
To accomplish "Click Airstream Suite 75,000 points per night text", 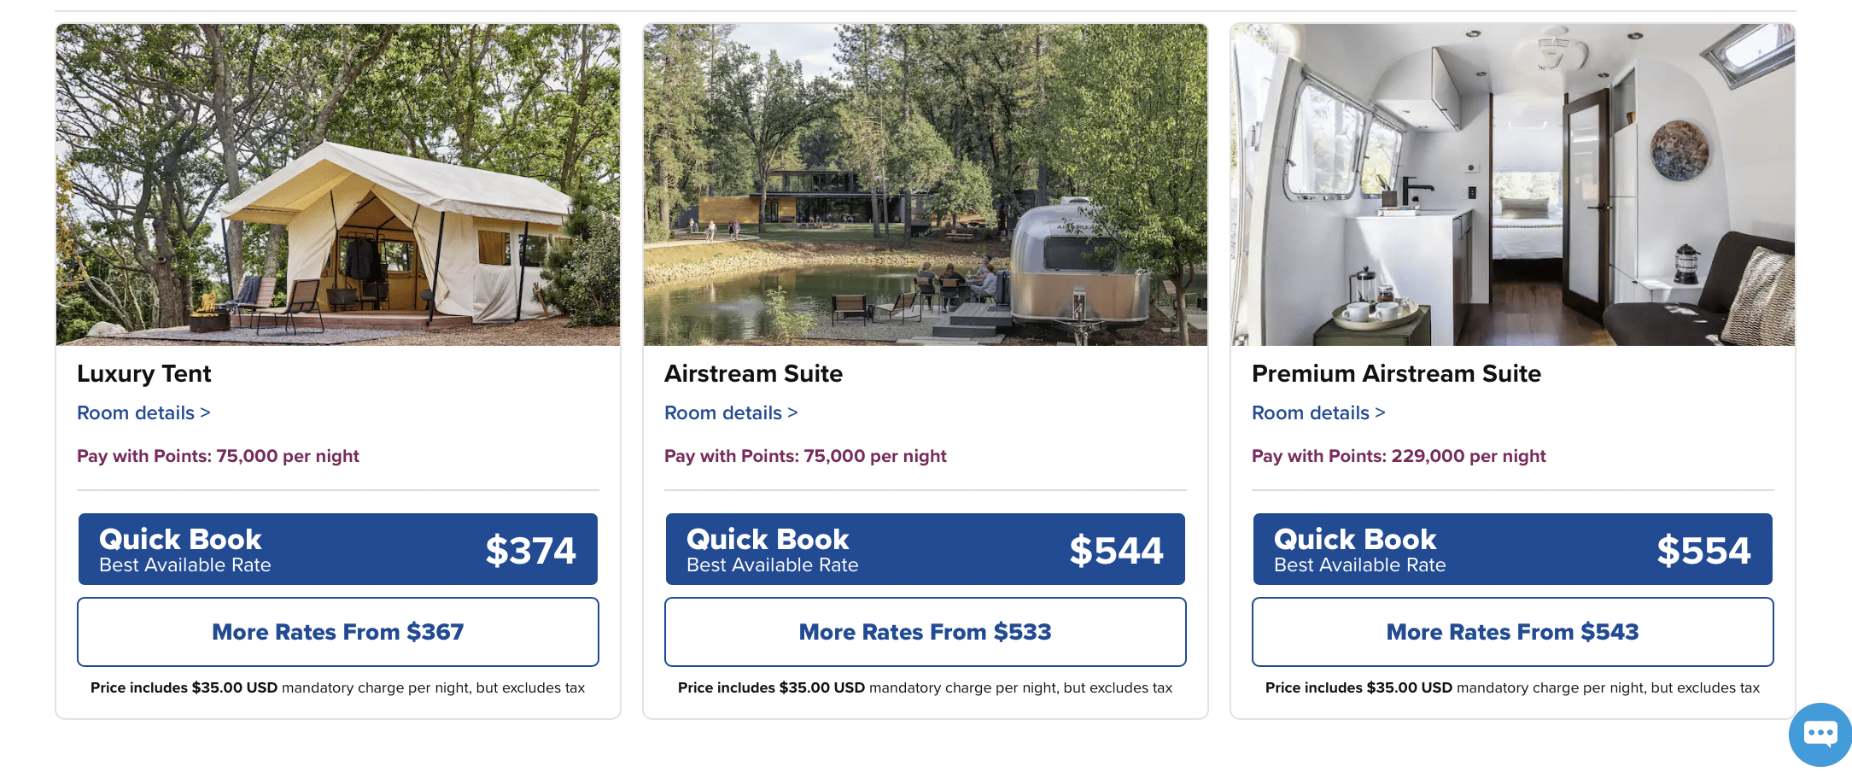I will [x=805, y=456].
